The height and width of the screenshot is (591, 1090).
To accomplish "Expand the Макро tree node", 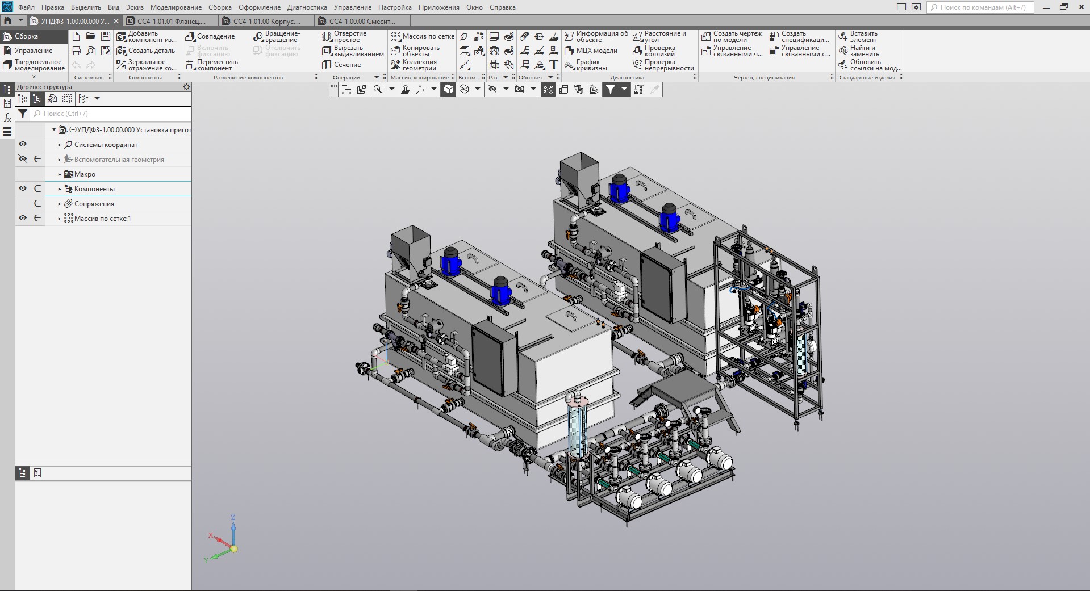I will click(60, 174).
